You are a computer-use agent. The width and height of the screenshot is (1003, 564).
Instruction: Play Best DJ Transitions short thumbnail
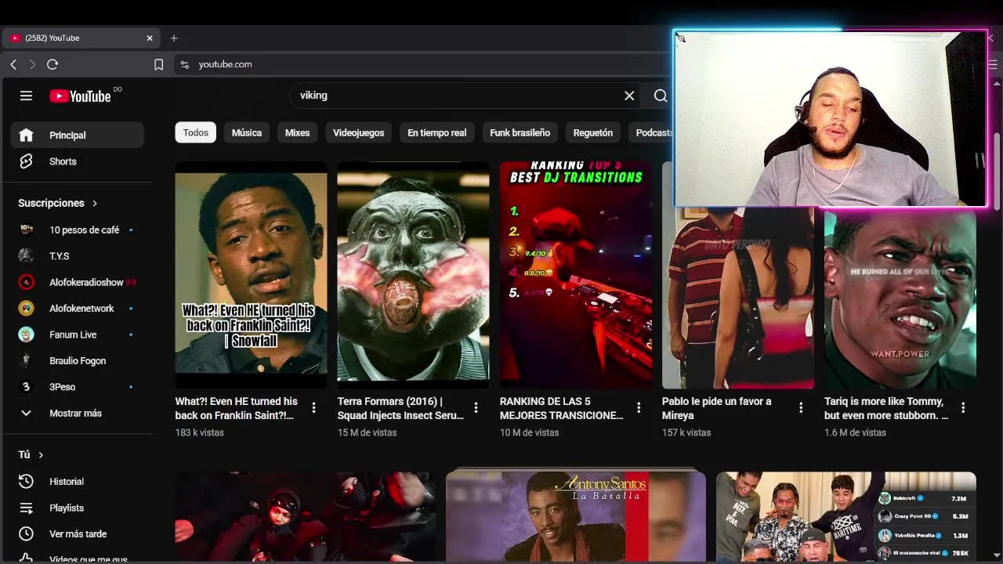(x=576, y=274)
